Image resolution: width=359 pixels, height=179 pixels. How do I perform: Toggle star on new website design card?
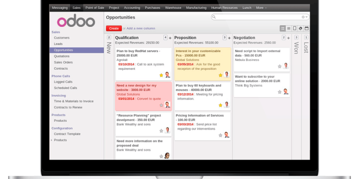tap(161, 105)
